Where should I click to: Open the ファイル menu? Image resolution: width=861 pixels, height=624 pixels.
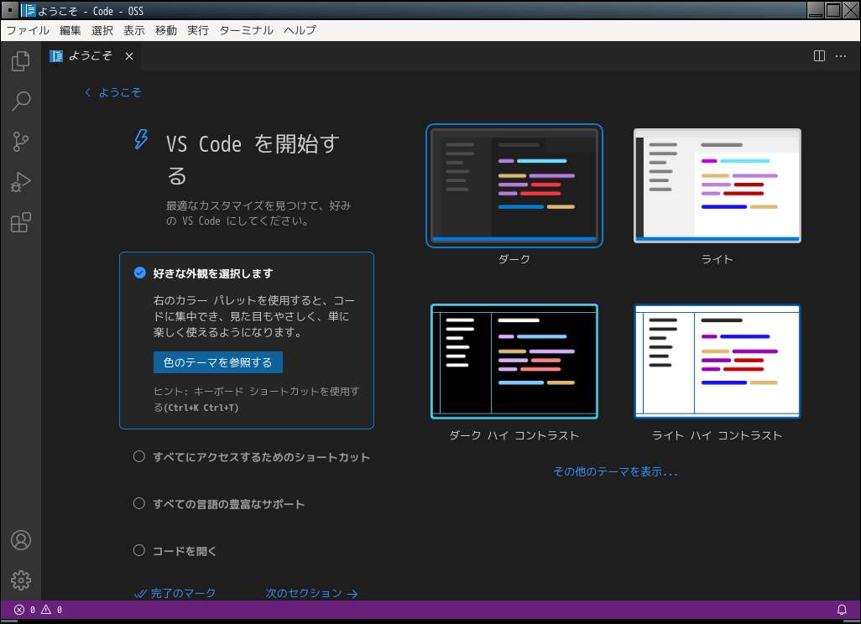(28, 30)
